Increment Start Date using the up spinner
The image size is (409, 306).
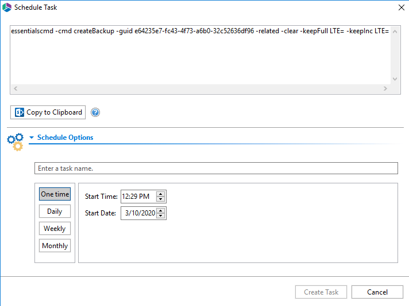tap(161, 210)
